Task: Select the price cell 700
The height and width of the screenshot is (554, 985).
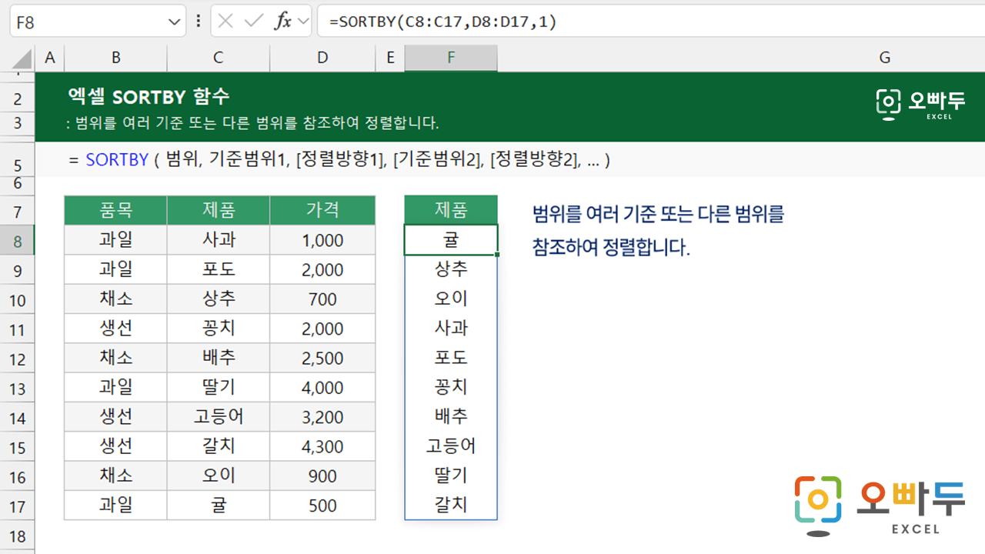Action: pos(322,299)
